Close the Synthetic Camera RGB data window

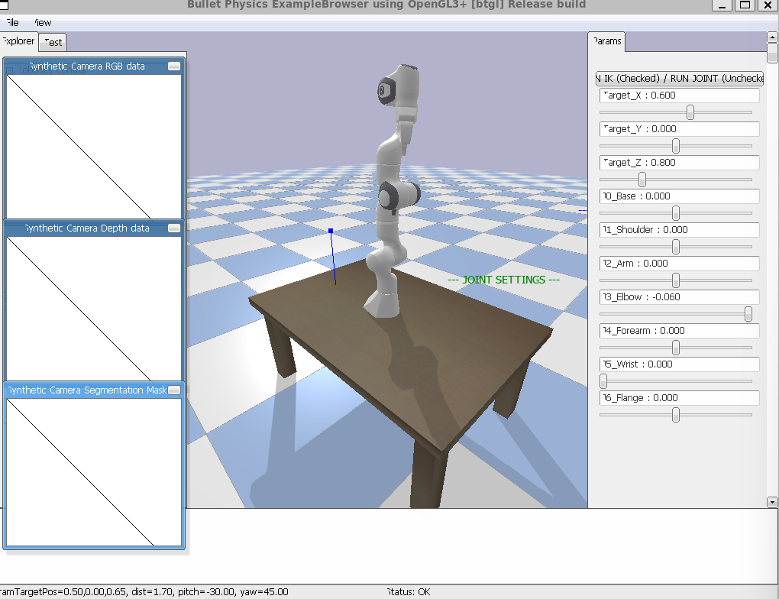tap(174, 66)
